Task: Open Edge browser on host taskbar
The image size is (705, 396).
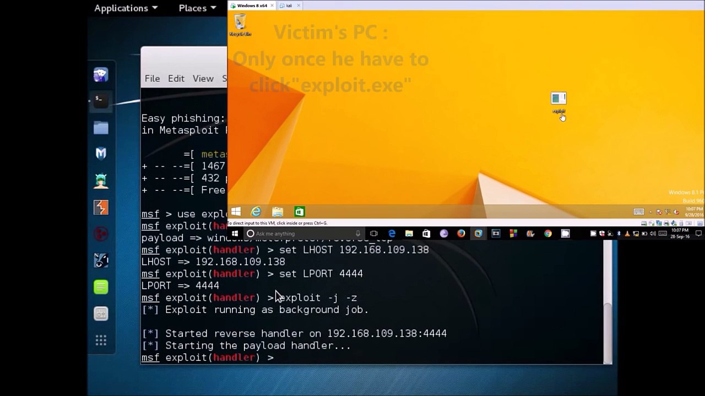Action: tap(392, 234)
